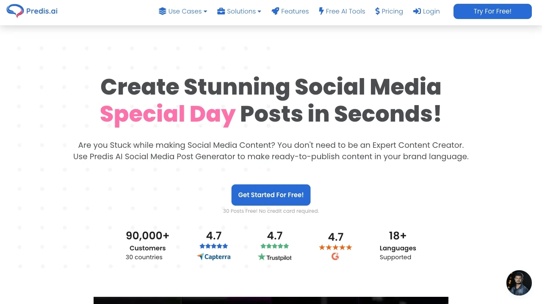Click the Predis.ai logo icon
Screen dimensions: 542x304
click(x=15, y=11)
